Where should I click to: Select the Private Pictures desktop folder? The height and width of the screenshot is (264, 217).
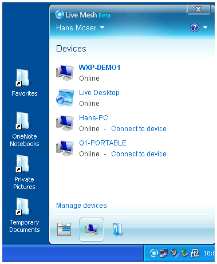tap(24, 172)
